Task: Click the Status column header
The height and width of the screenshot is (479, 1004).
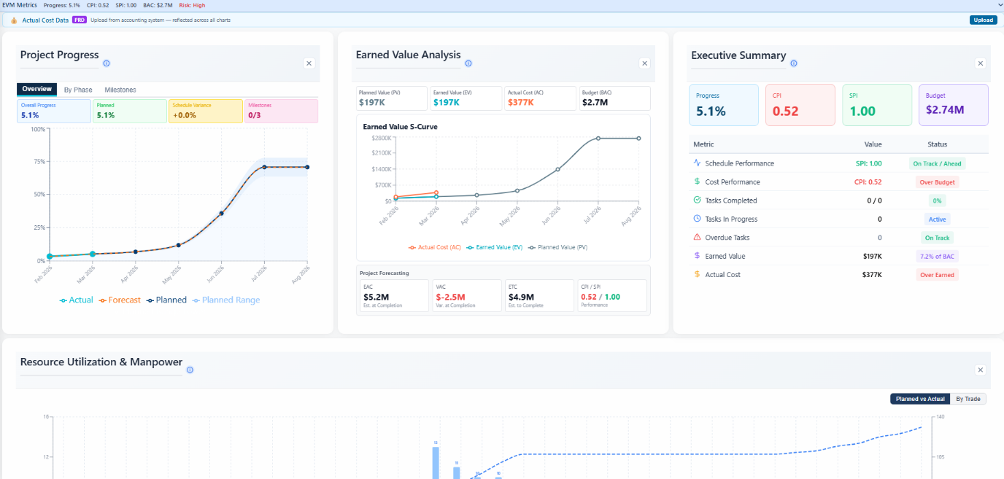Action: tap(938, 144)
